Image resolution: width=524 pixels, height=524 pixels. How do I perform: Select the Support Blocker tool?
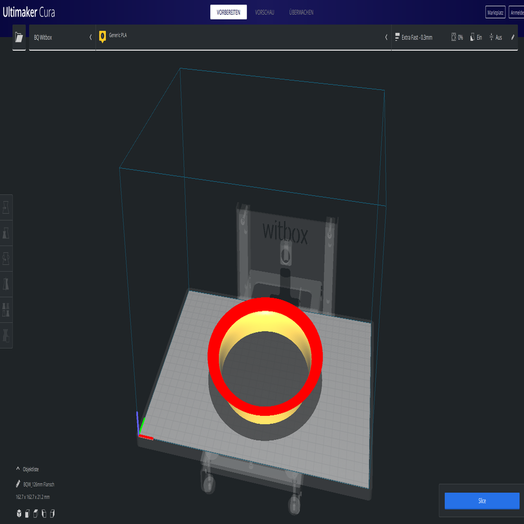click(6, 335)
